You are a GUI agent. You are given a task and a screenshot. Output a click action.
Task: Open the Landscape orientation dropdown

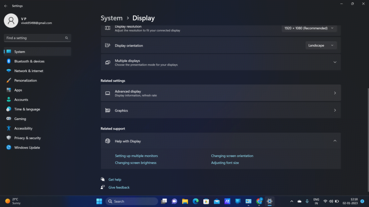pos(321,46)
